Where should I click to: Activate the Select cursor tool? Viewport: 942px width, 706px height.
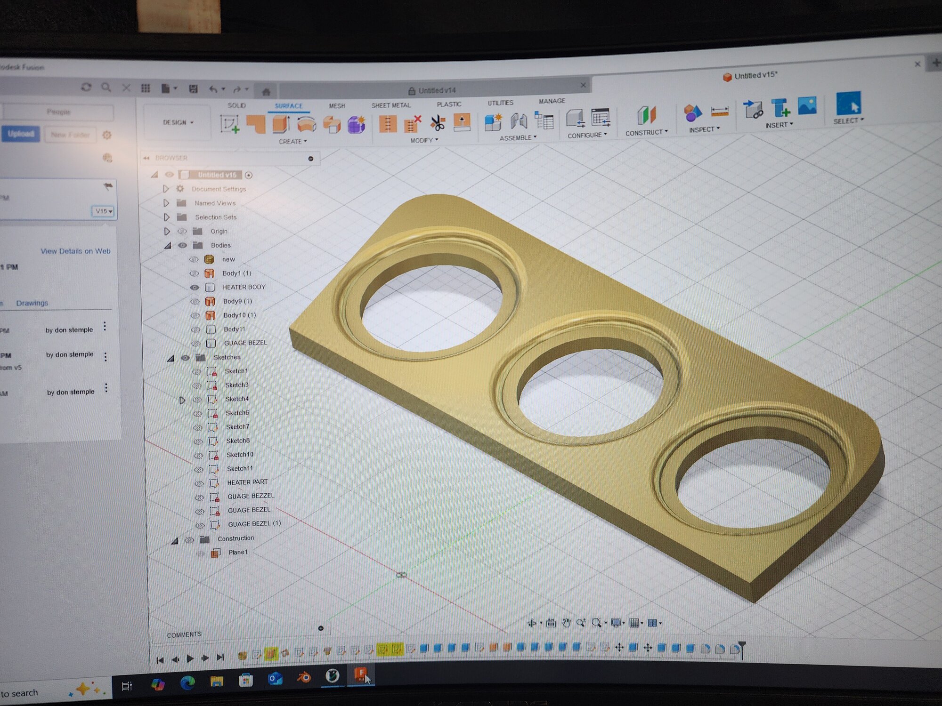point(848,104)
